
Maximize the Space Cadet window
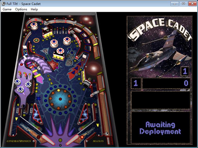click(183, 4)
